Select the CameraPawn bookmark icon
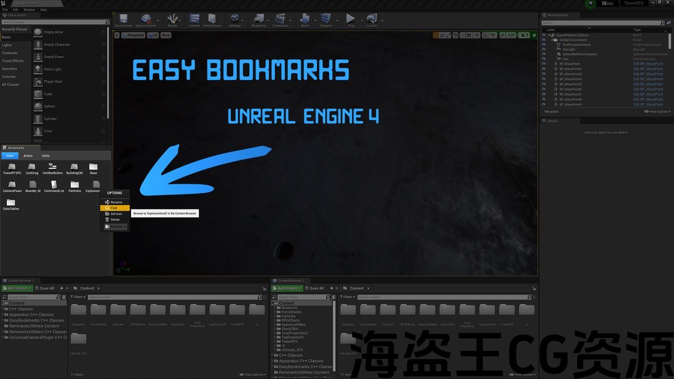674x379 pixels. pos(12,185)
